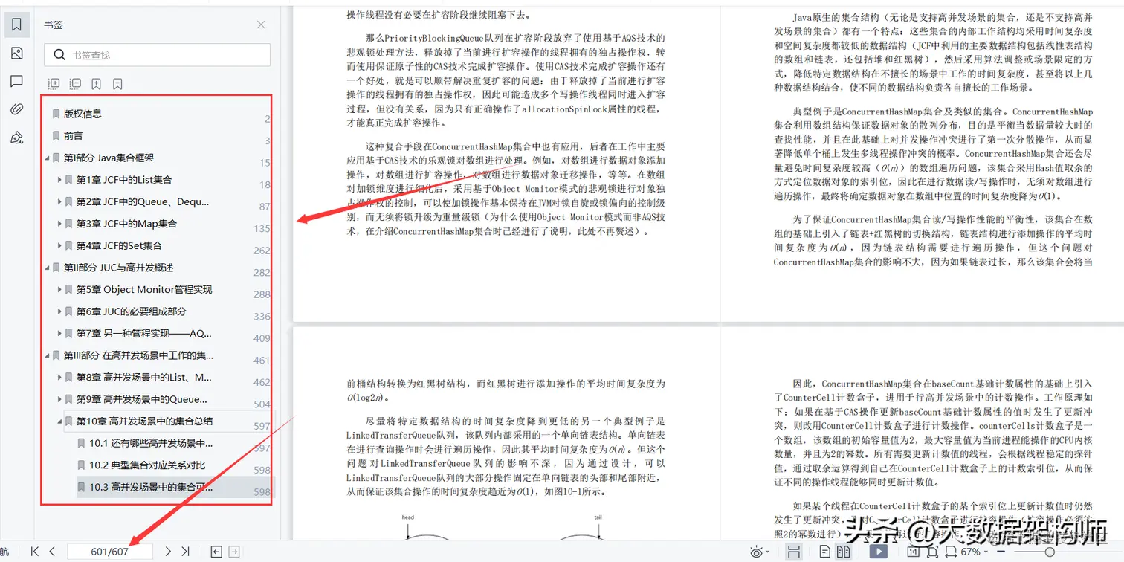
Task: Adjust the zoom slider handle
Action: pos(1050,552)
